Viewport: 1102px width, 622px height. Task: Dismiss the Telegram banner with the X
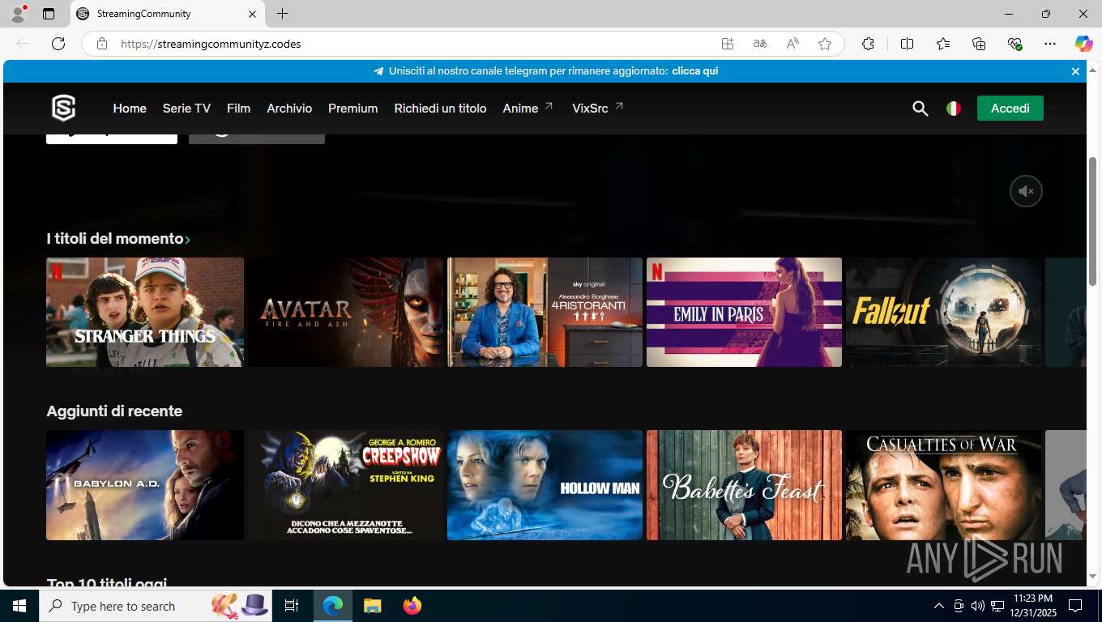[1075, 71]
